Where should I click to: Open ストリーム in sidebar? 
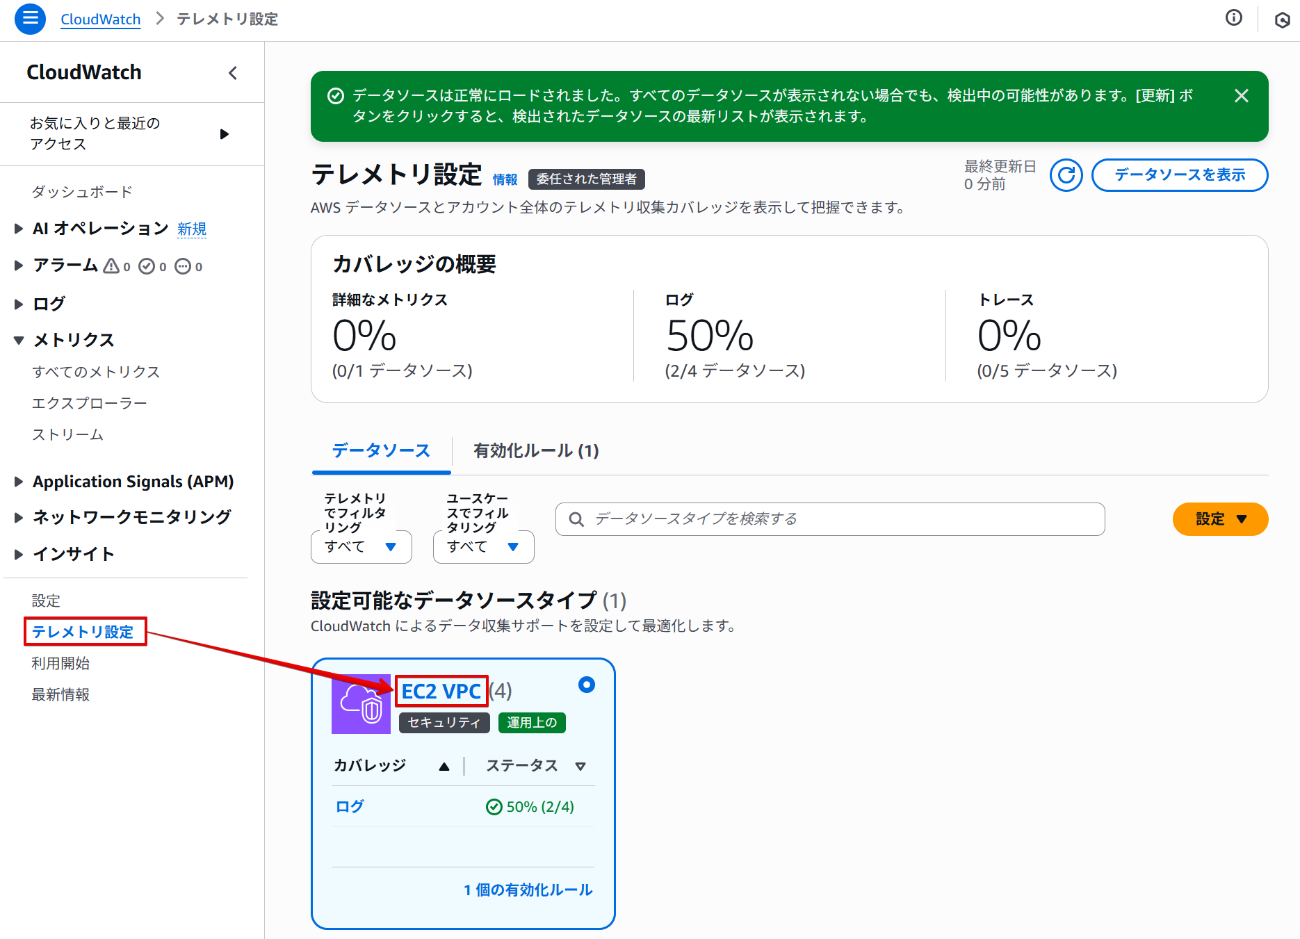pos(67,434)
